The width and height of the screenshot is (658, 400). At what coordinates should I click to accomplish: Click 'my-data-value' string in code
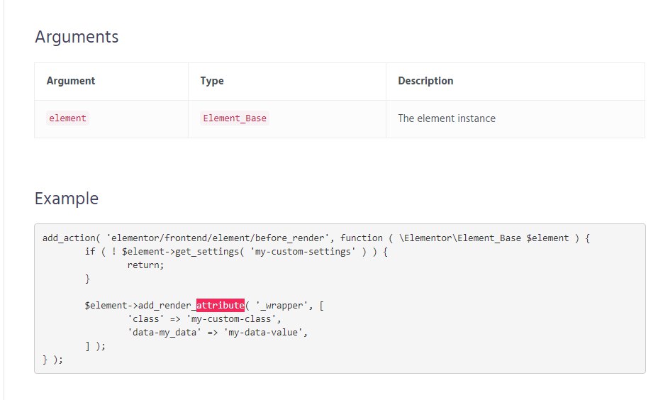pos(263,333)
